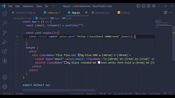
Task: Click the useState("") call
Action: [74, 25]
